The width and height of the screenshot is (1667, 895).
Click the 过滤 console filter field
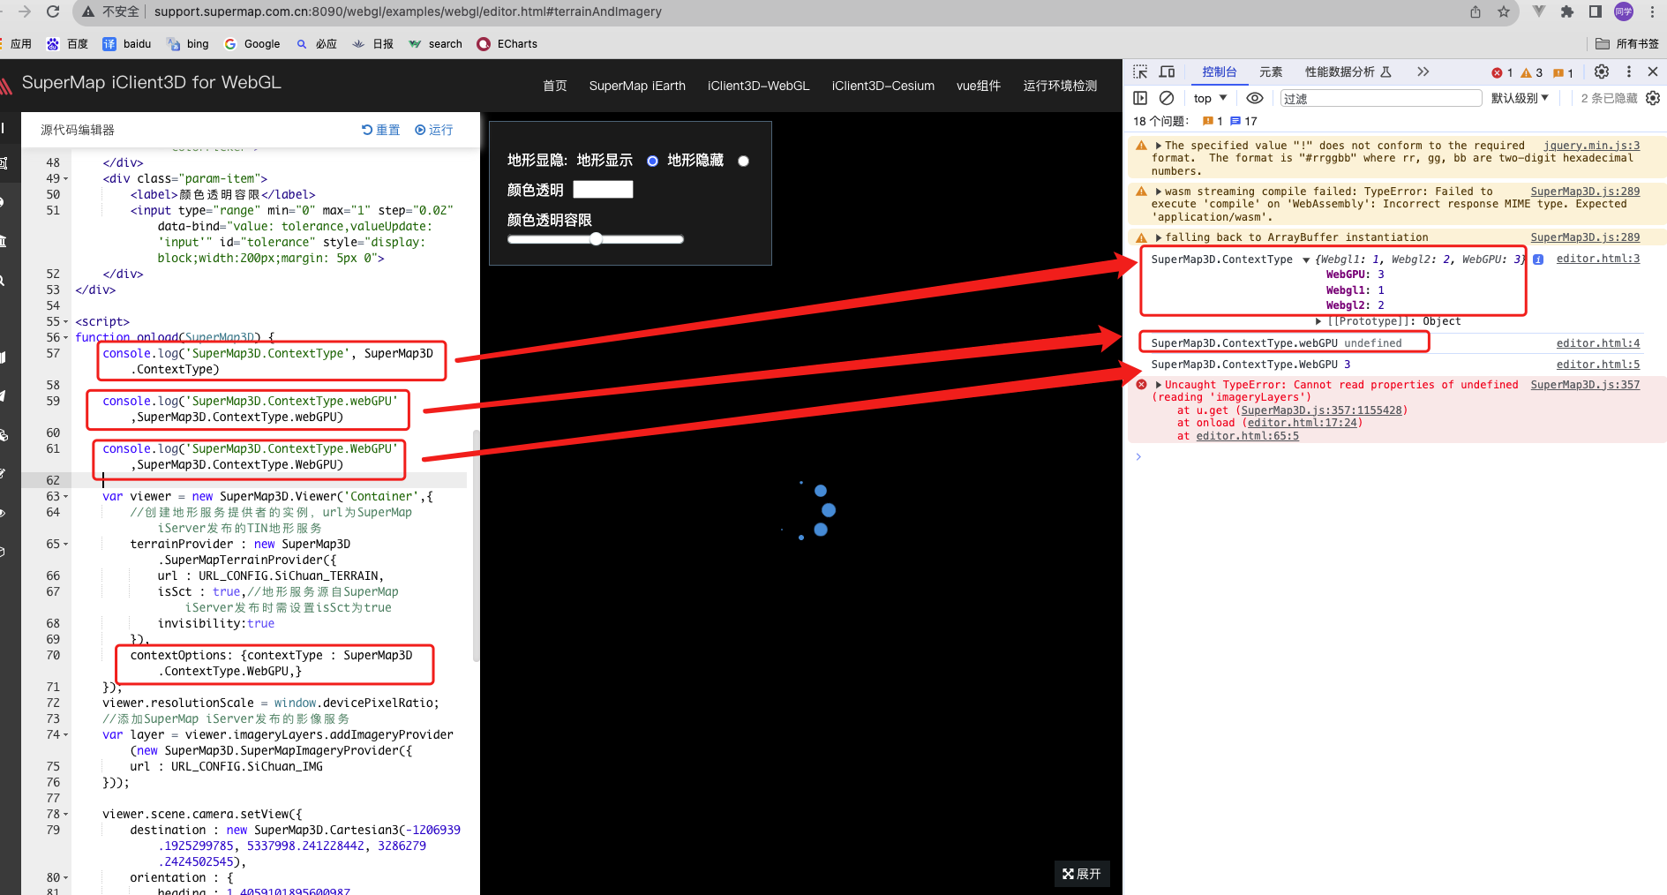[x=1379, y=98]
